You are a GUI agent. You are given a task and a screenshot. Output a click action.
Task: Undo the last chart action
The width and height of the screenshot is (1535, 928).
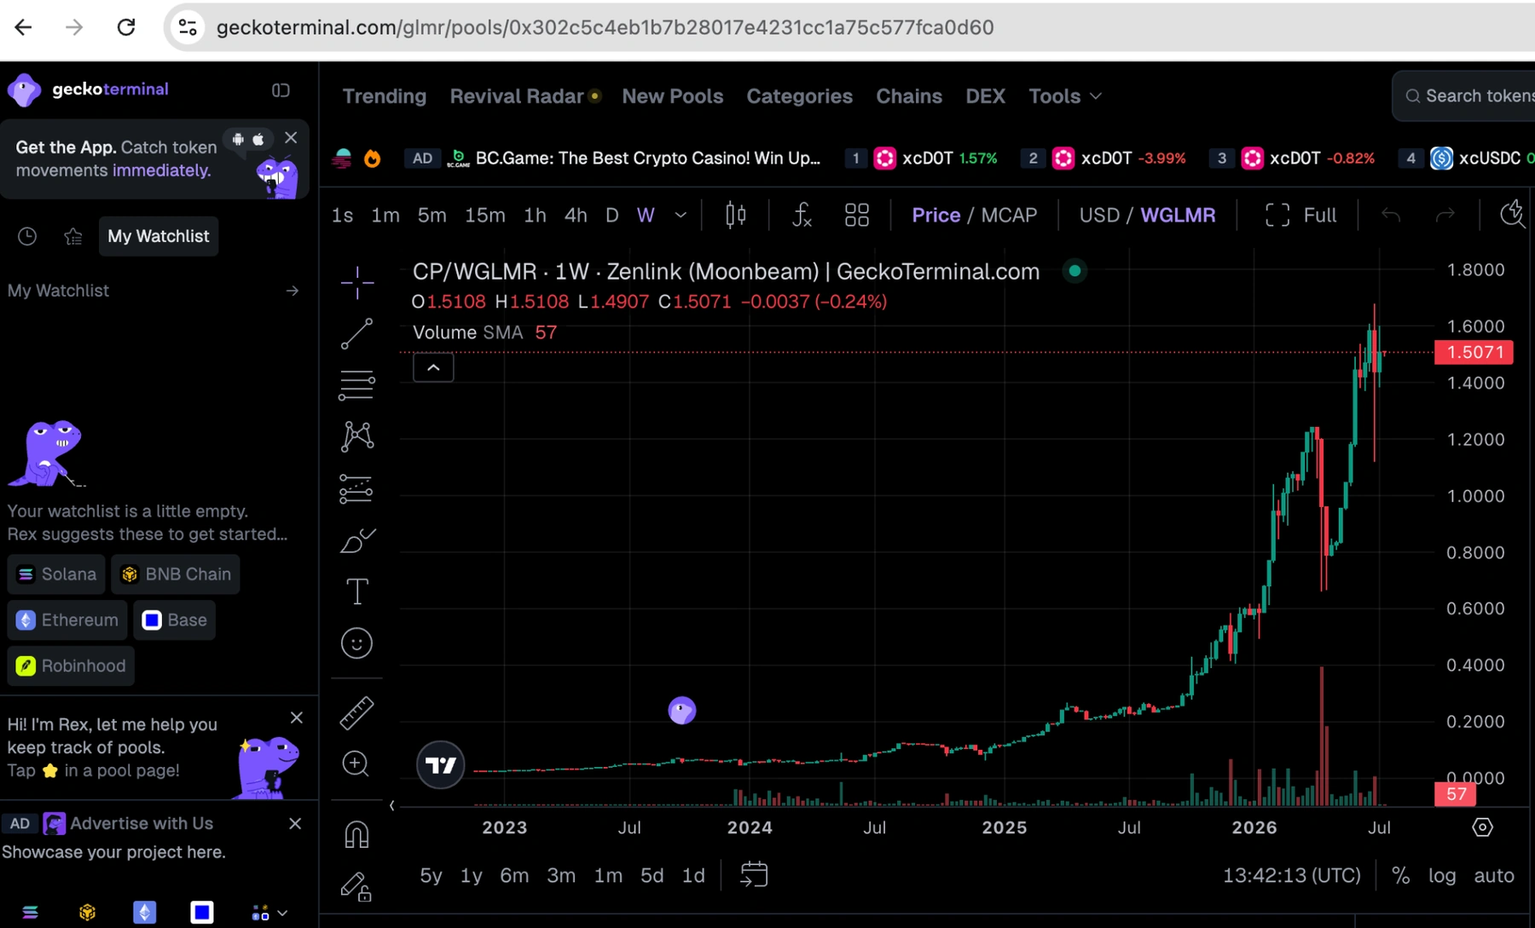[1391, 216]
